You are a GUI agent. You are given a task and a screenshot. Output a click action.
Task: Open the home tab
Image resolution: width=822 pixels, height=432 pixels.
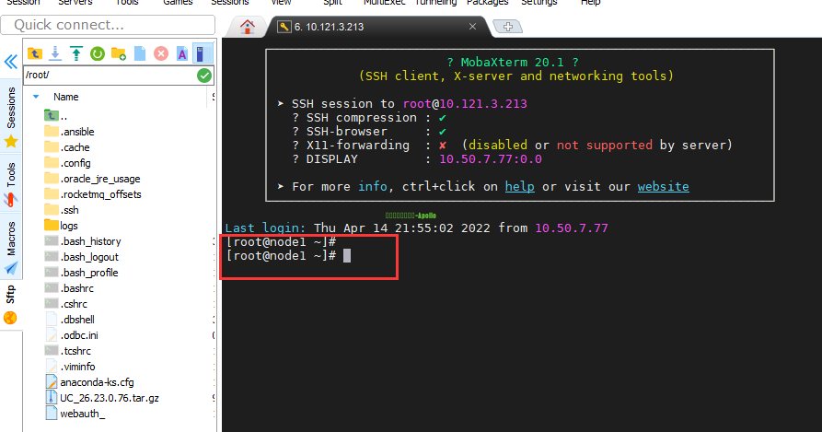tap(247, 26)
